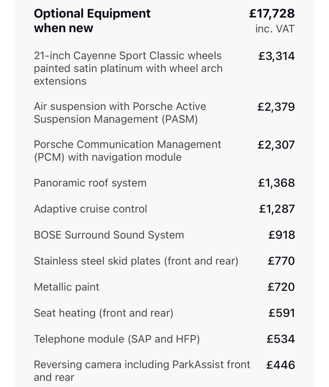Screen dimensions: 329x387
Task: Tap the inc. VAT label
Action: click(x=275, y=29)
